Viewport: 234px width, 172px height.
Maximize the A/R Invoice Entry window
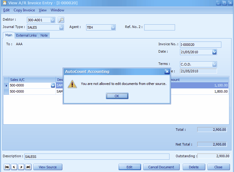[x=224, y=3]
